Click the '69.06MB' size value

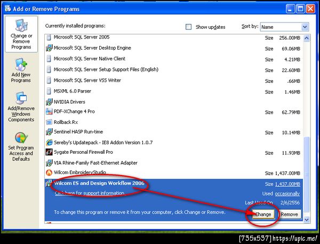coord(291,49)
